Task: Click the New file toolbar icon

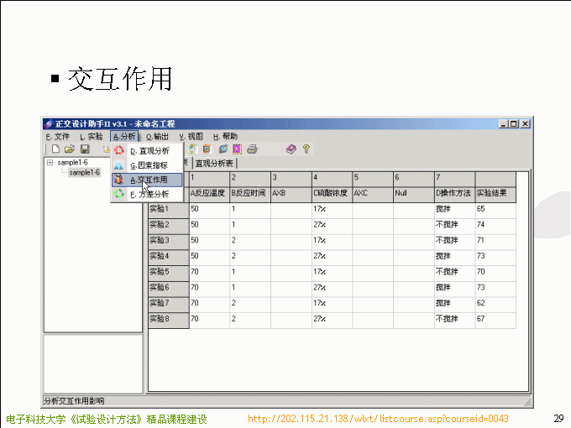Action: point(55,149)
